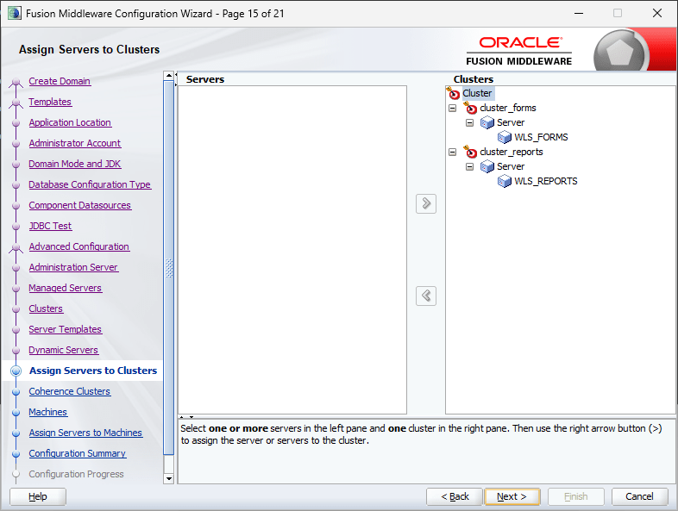This screenshot has width=678, height=511.
Task: Click the Back button
Action: (454, 496)
